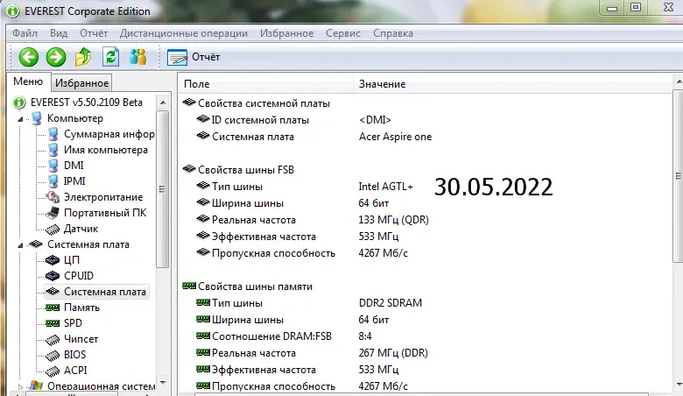Open Электропитание tree item
The height and width of the screenshot is (396, 683).
[x=103, y=197]
